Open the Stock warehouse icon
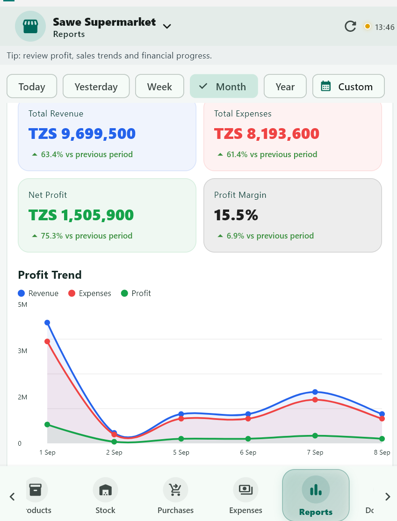The image size is (397, 521). [x=105, y=490]
